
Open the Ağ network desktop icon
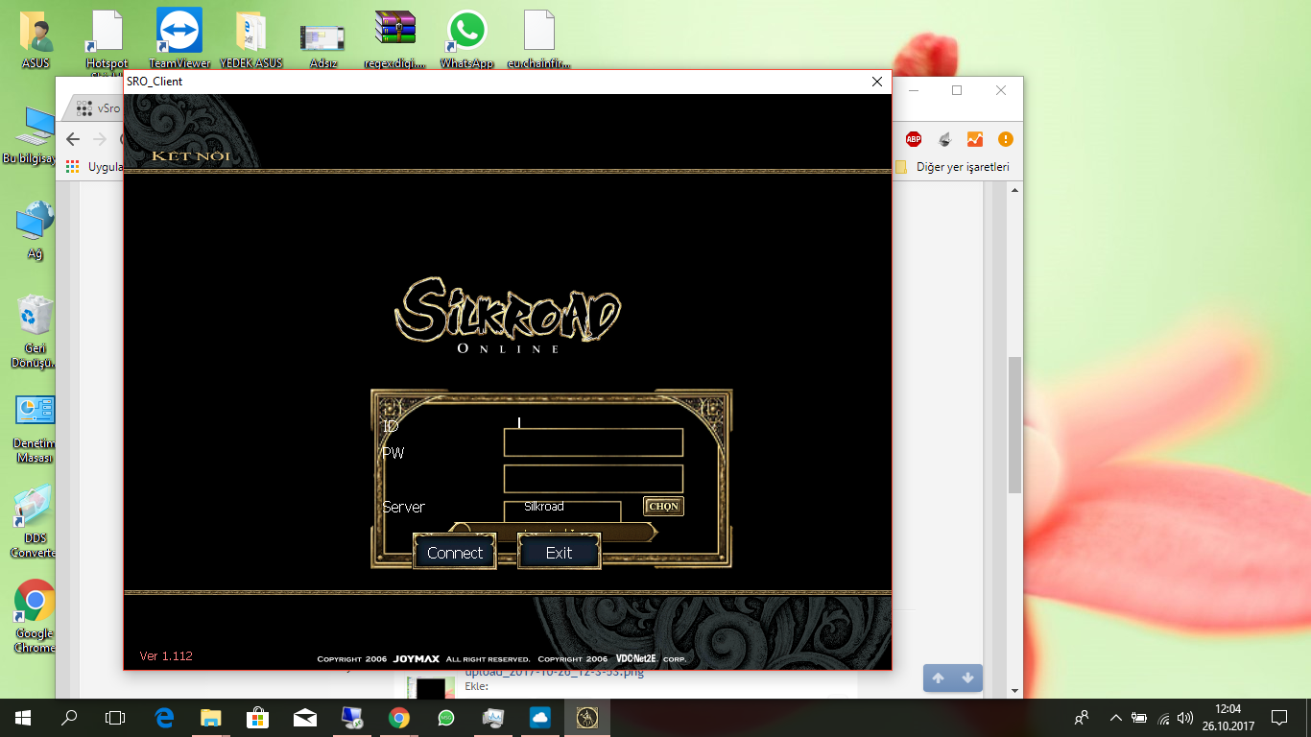[35, 229]
